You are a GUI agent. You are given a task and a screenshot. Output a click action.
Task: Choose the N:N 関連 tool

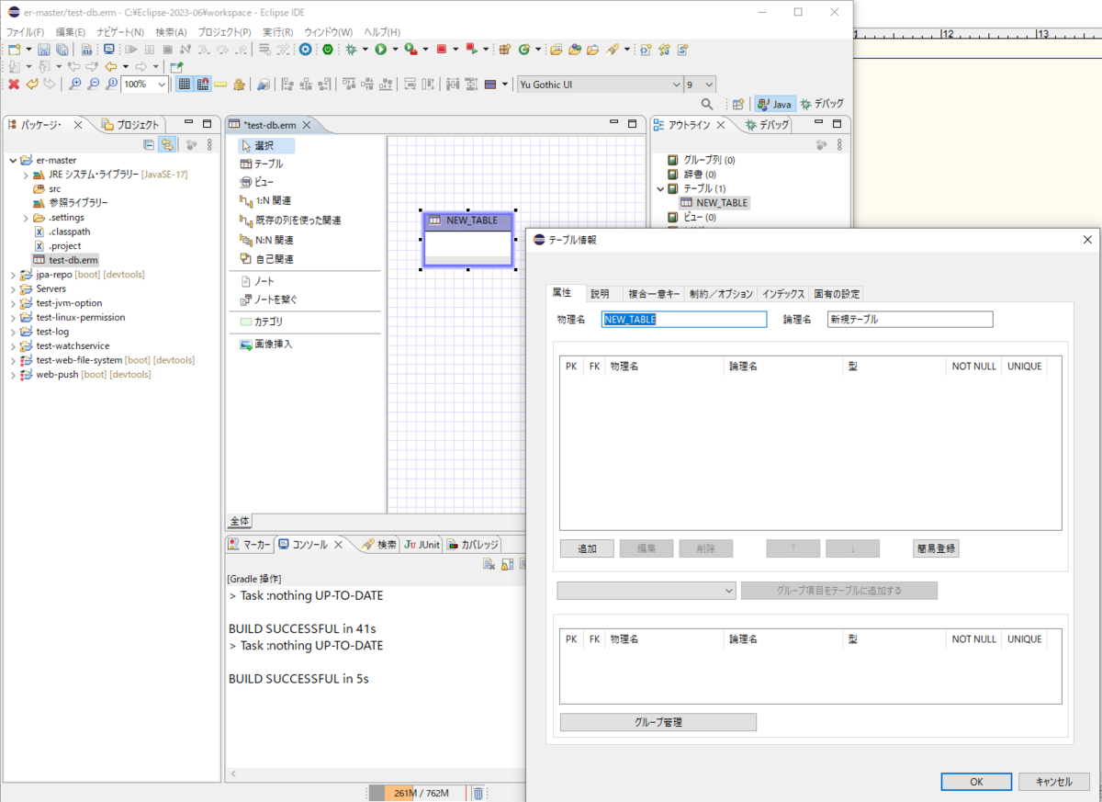point(270,241)
